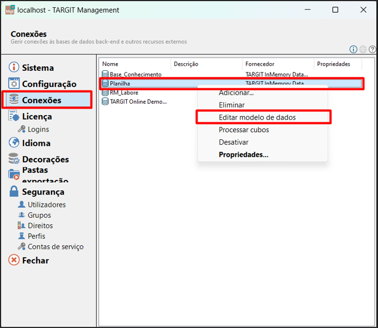Click the TARGIT Online Demo database icon
The height and width of the screenshot is (328, 378).
pyautogui.click(x=105, y=101)
